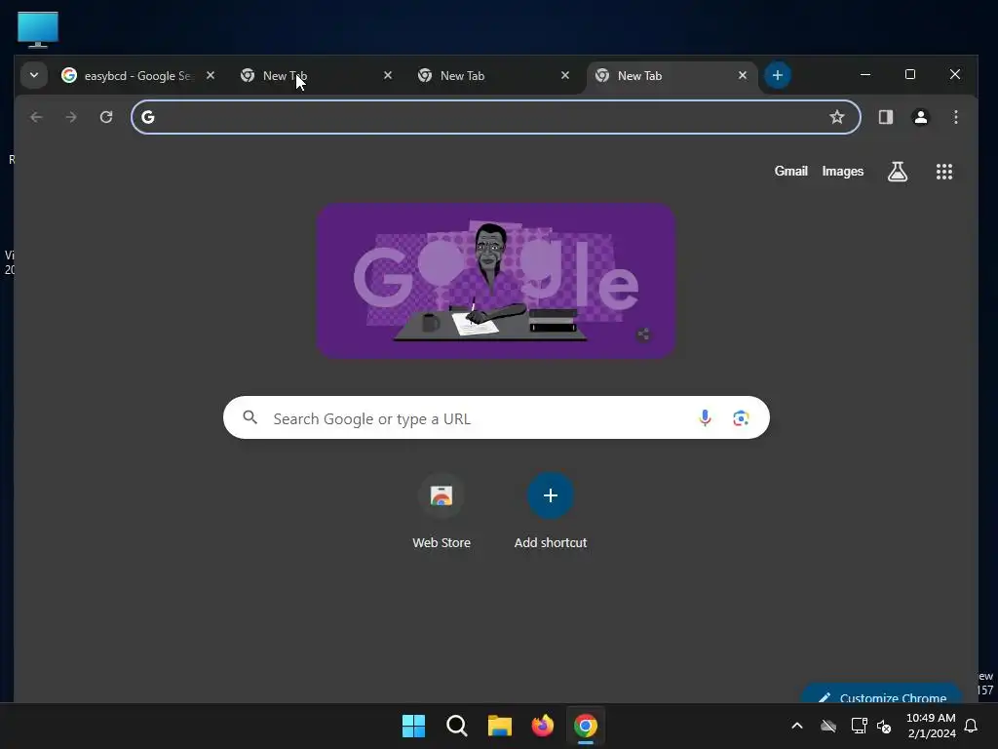Open the Google apps grid
The width and height of the screenshot is (998, 749).
tap(943, 172)
